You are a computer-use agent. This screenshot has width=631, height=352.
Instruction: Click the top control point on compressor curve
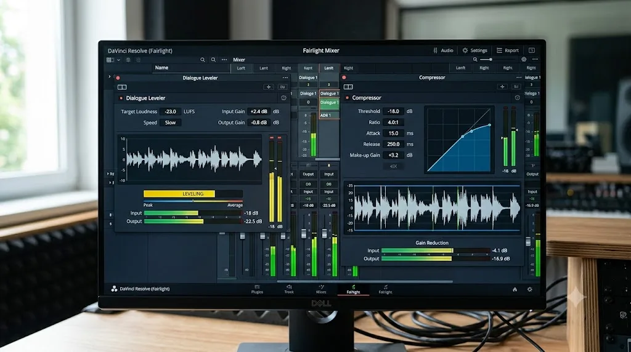coord(490,125)
